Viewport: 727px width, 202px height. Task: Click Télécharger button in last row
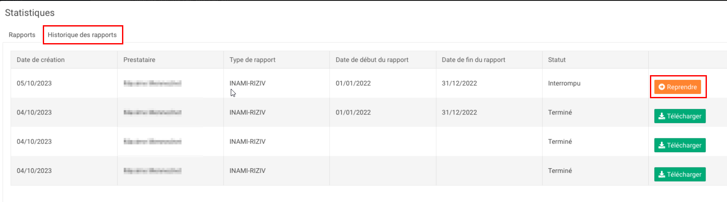(679, 174)
